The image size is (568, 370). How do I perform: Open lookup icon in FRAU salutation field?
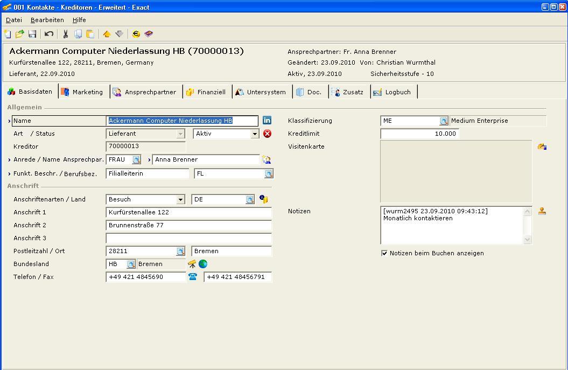tap(136, 159)
